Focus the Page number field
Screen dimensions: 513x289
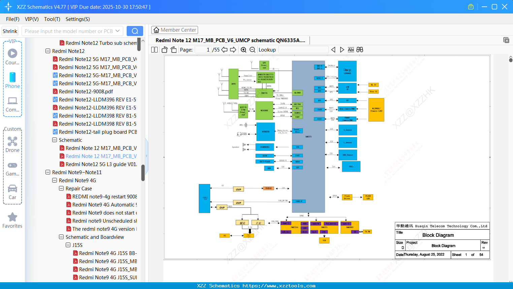pyautogui.click(x=203, y=50)
